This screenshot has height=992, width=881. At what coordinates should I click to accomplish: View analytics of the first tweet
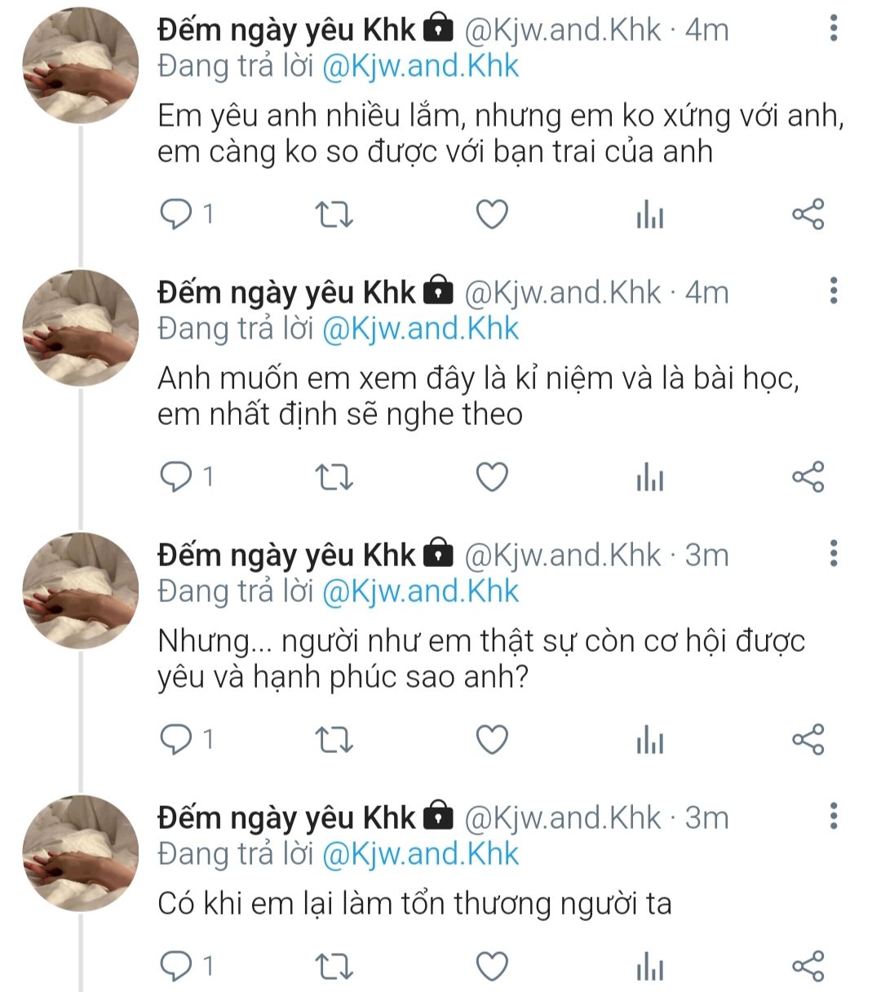point(649,215)
